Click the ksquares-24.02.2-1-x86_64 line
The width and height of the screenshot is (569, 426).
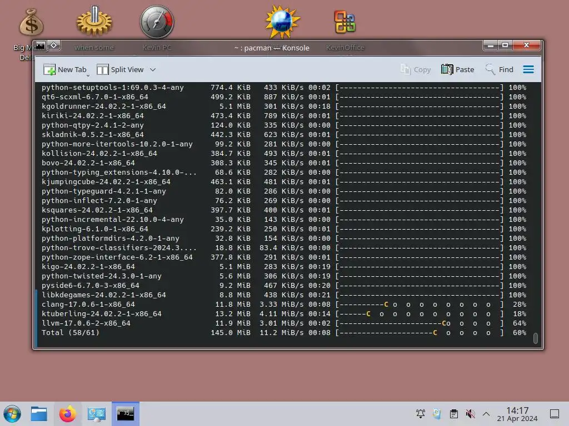(x=284, y=210)
